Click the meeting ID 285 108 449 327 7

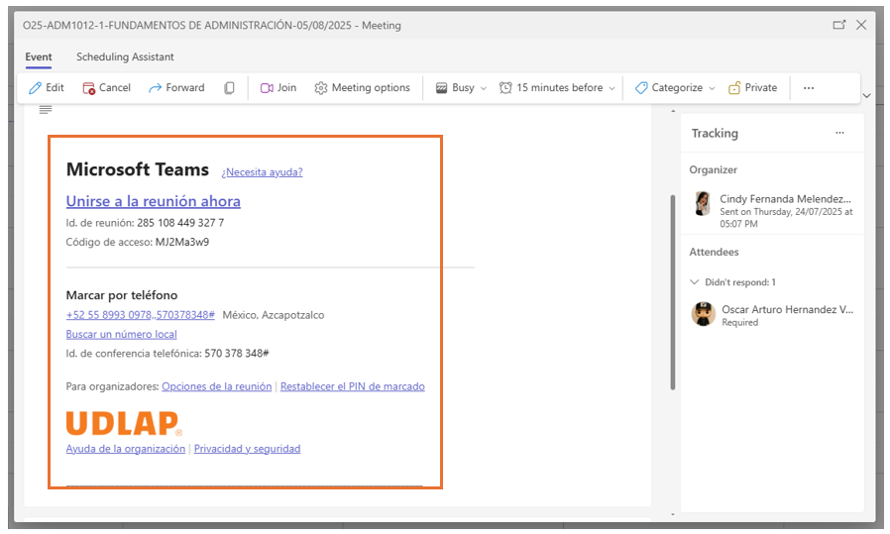180,223
